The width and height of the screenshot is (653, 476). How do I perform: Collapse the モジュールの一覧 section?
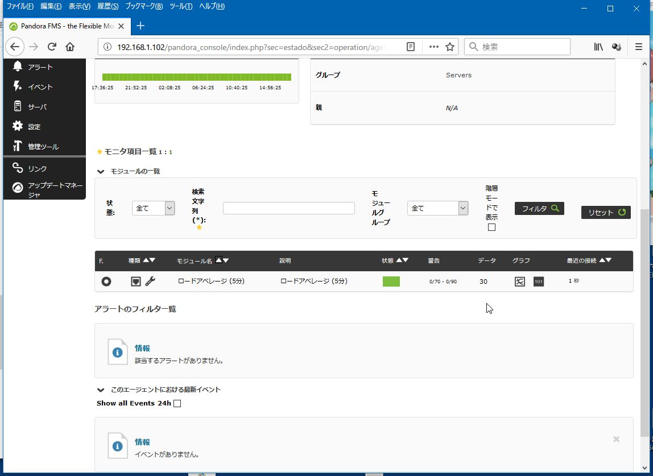tap(100, 171)
